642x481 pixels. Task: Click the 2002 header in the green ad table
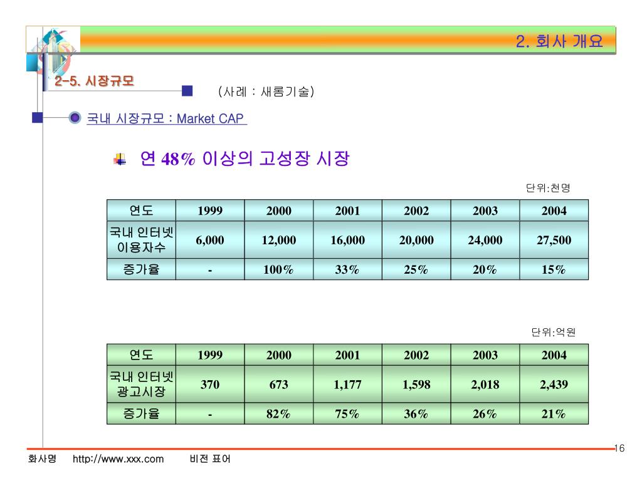pos(416,354)
